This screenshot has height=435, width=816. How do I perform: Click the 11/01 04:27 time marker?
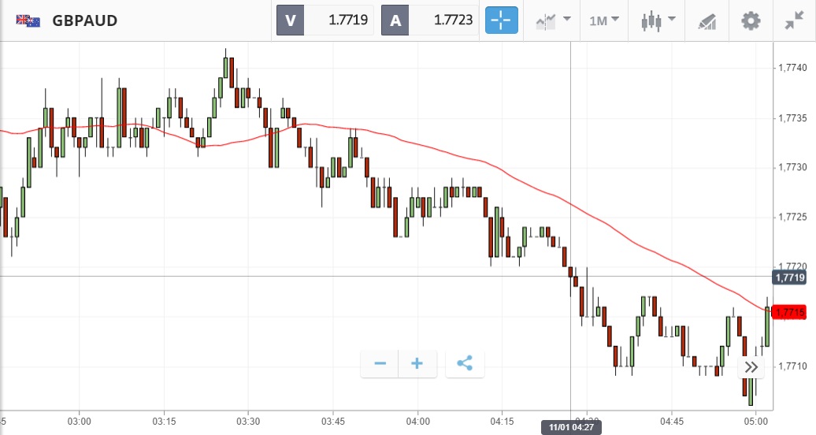(x=570, y=427)
